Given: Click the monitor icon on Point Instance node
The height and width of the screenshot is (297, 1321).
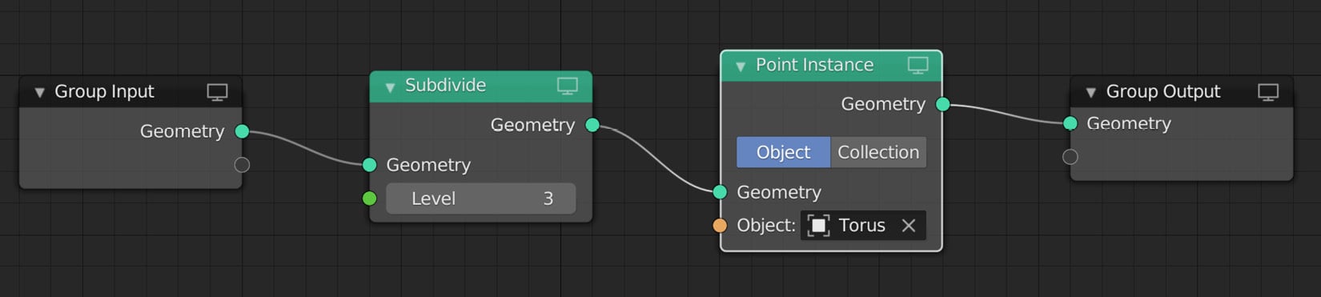Looking at the screenshot, I should (x=917, y=66).
